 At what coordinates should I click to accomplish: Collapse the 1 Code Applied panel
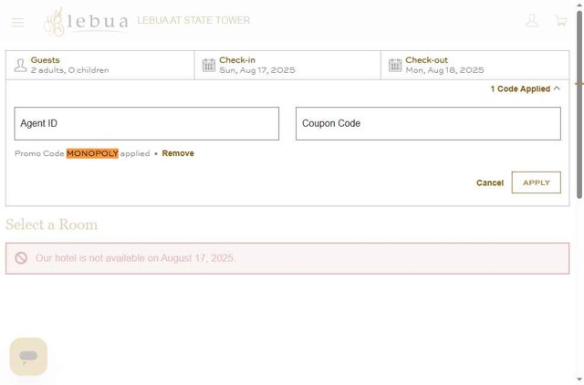pos(525,88)
